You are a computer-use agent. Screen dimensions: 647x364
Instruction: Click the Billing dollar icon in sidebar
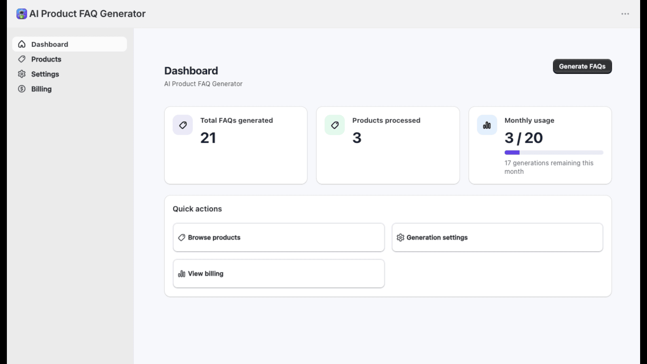click(x=22, y=89)
